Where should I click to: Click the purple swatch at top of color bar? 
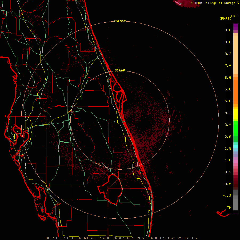tap(235, 27)
